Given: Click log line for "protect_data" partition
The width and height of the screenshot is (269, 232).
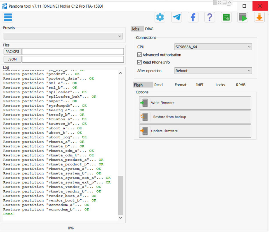Looking at the screenshot, I should [x=49, y=78].
